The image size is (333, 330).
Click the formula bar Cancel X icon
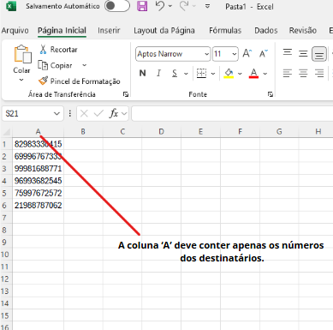(x=84, y=114)
